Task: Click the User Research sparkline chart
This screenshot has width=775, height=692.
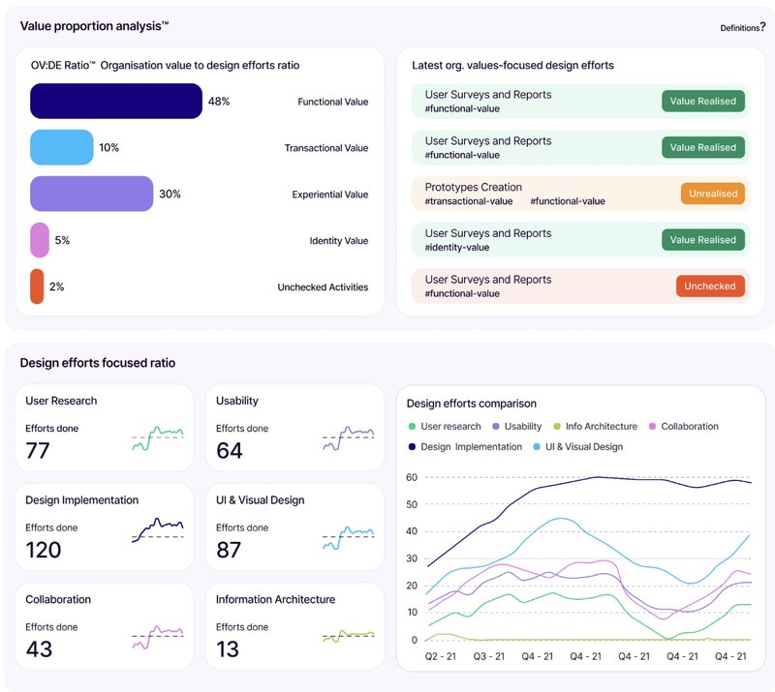Action: [x=158, y=437]
